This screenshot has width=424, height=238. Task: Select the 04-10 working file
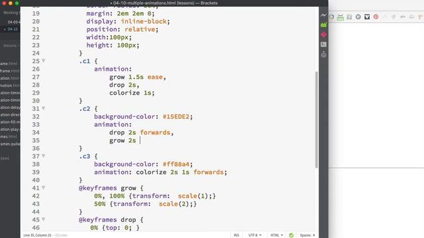(x=13, y=29)
